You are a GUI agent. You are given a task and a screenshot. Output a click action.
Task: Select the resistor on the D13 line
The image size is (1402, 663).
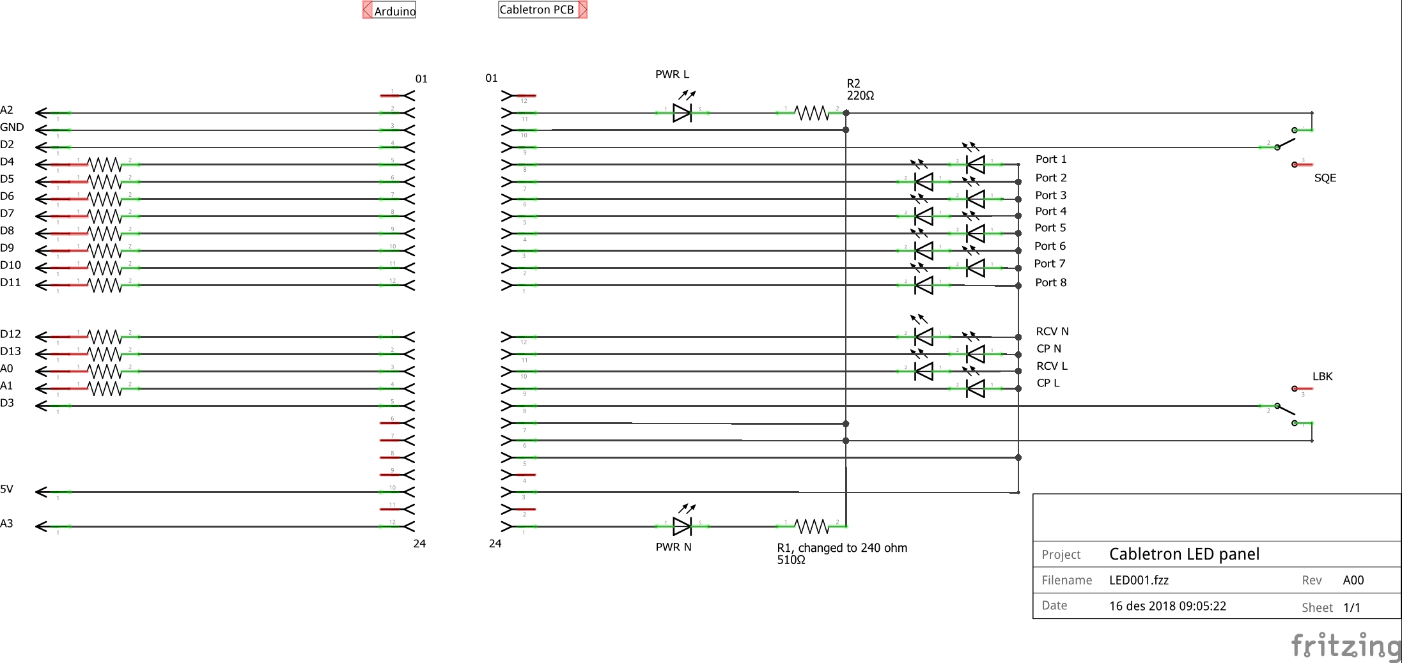point(104,354)
